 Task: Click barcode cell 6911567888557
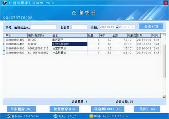pyautogui.click(x=40, y=53)
